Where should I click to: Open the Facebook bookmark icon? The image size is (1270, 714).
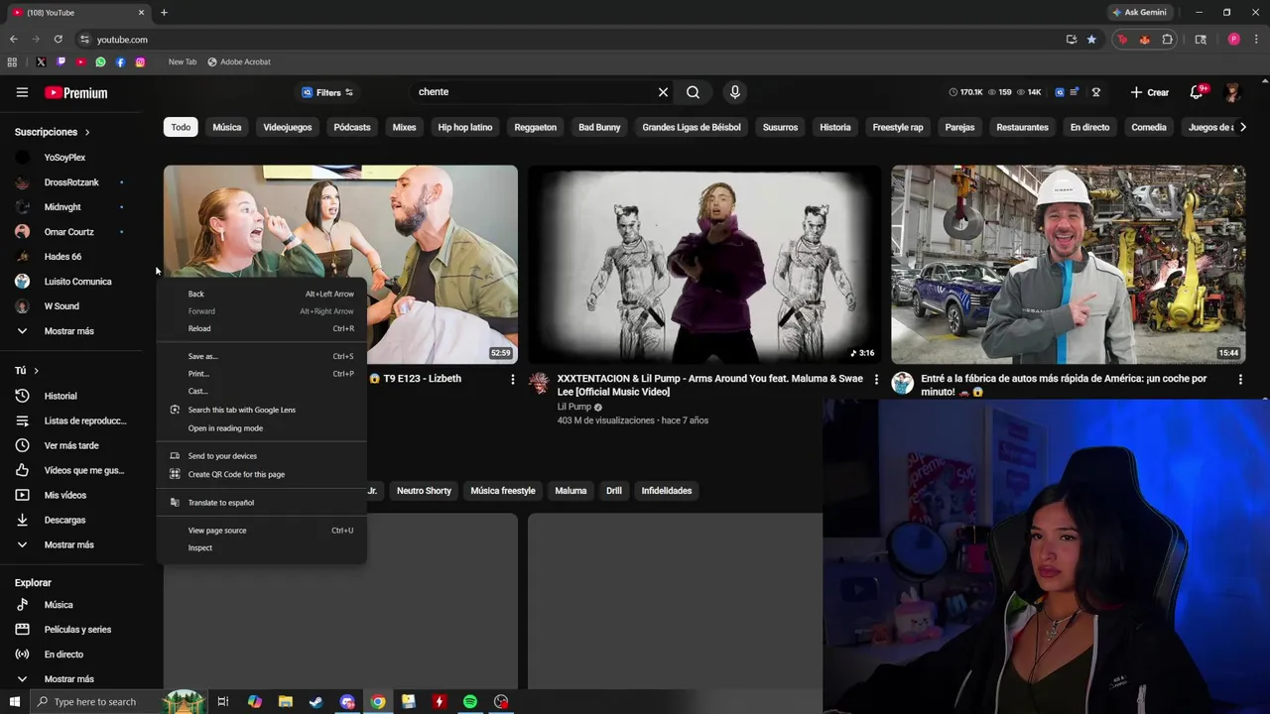tap(120, 61)
